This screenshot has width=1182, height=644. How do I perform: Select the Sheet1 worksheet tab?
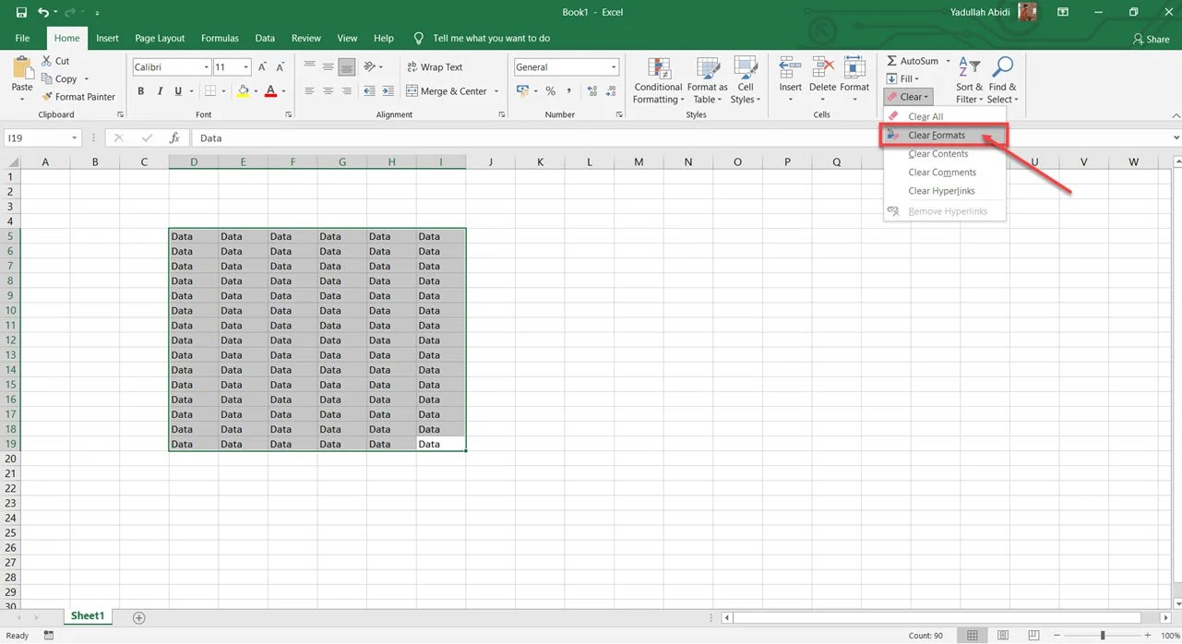(x=87, y=615)
